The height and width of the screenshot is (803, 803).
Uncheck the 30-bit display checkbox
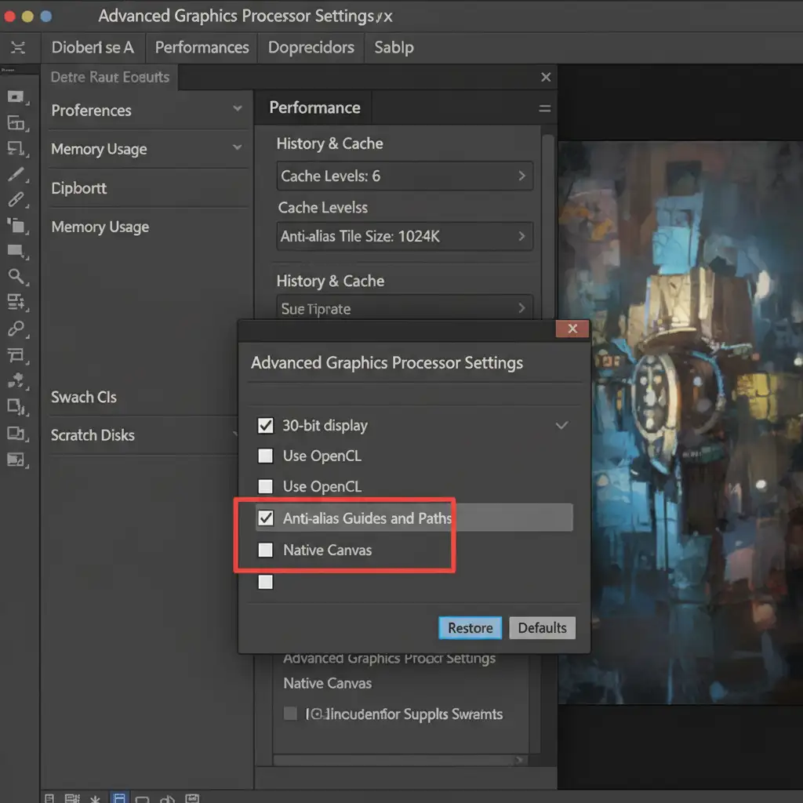266,426
